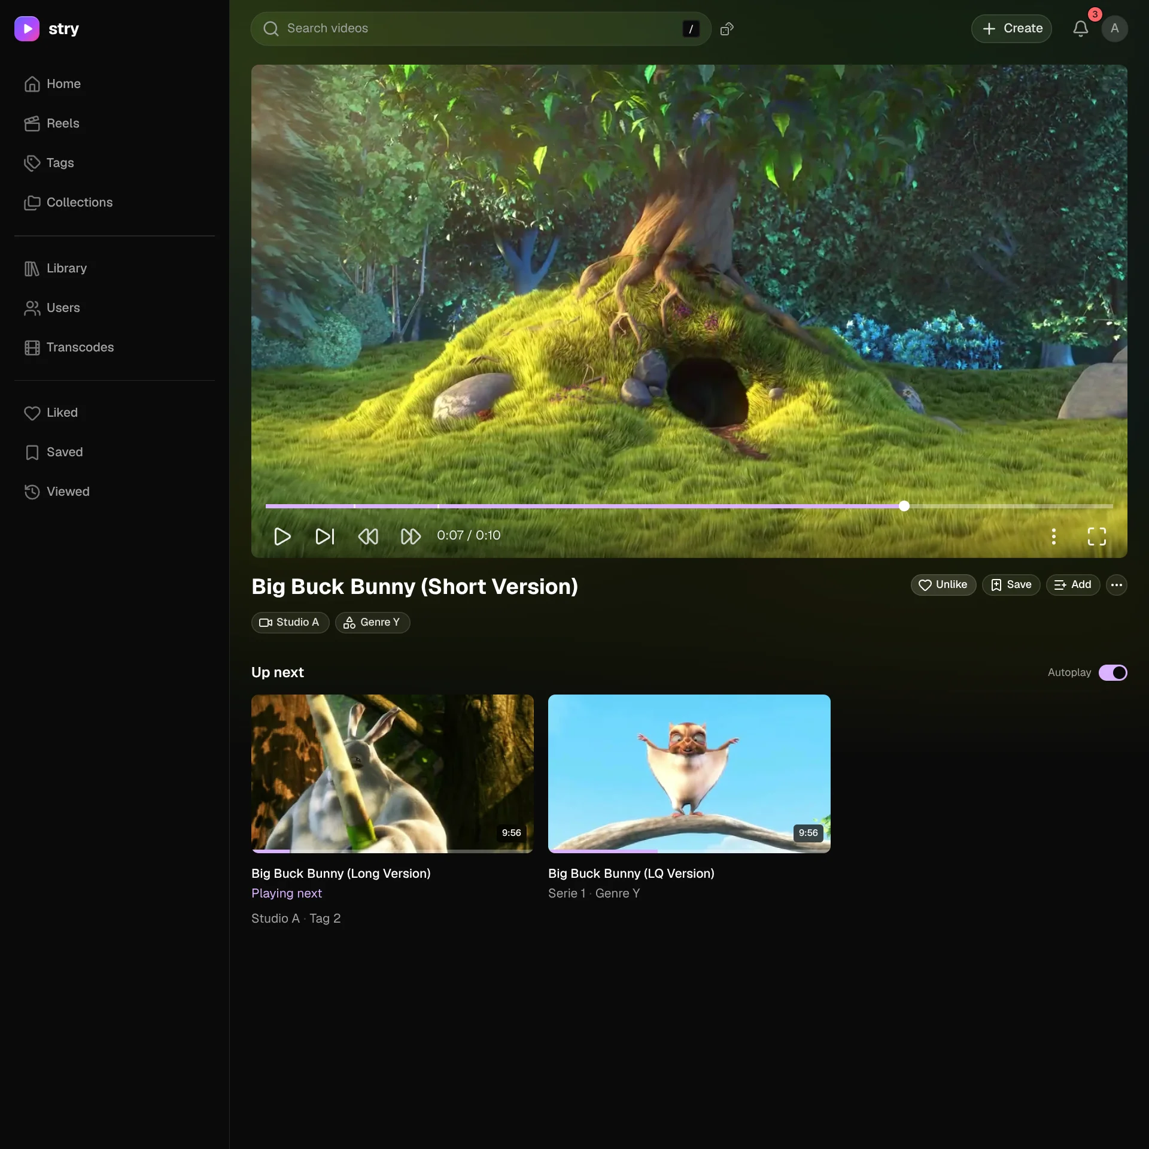Click the first chapter marker on timeline
The width and height of the screenshot is (1149, 1149).
pos(355,506)
